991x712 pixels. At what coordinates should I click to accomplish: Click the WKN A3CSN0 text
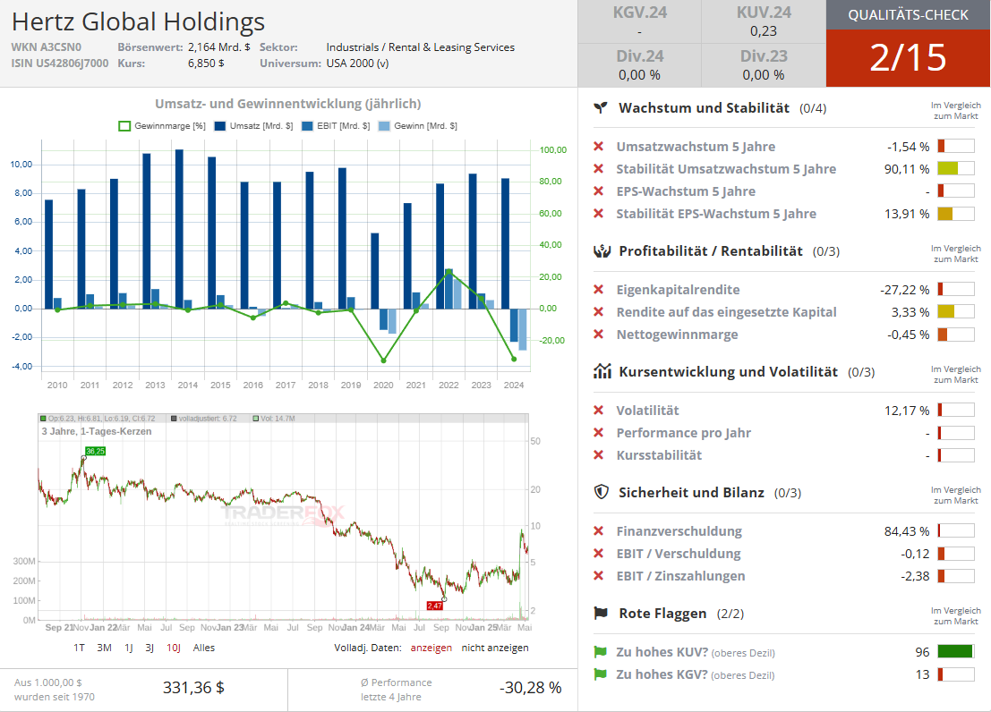(x=47, y=47)
